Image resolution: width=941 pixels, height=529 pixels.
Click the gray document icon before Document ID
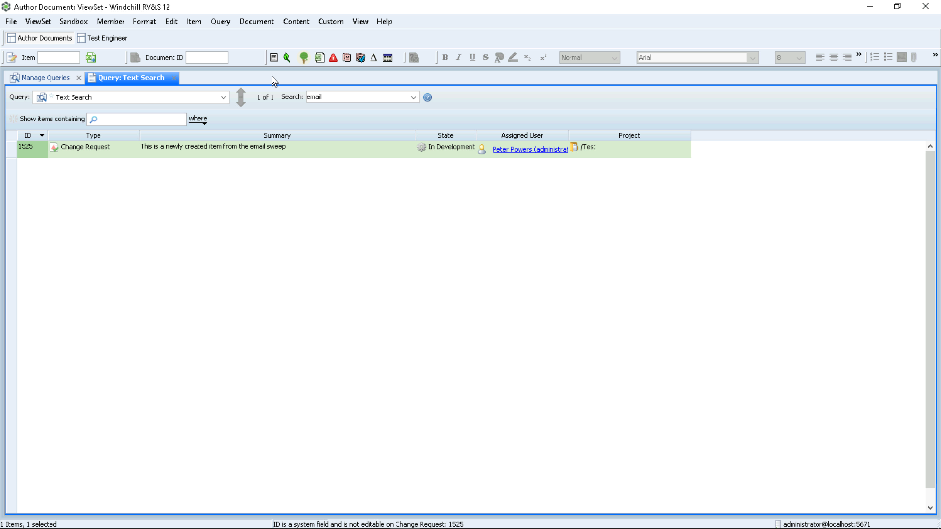(135, 58)
